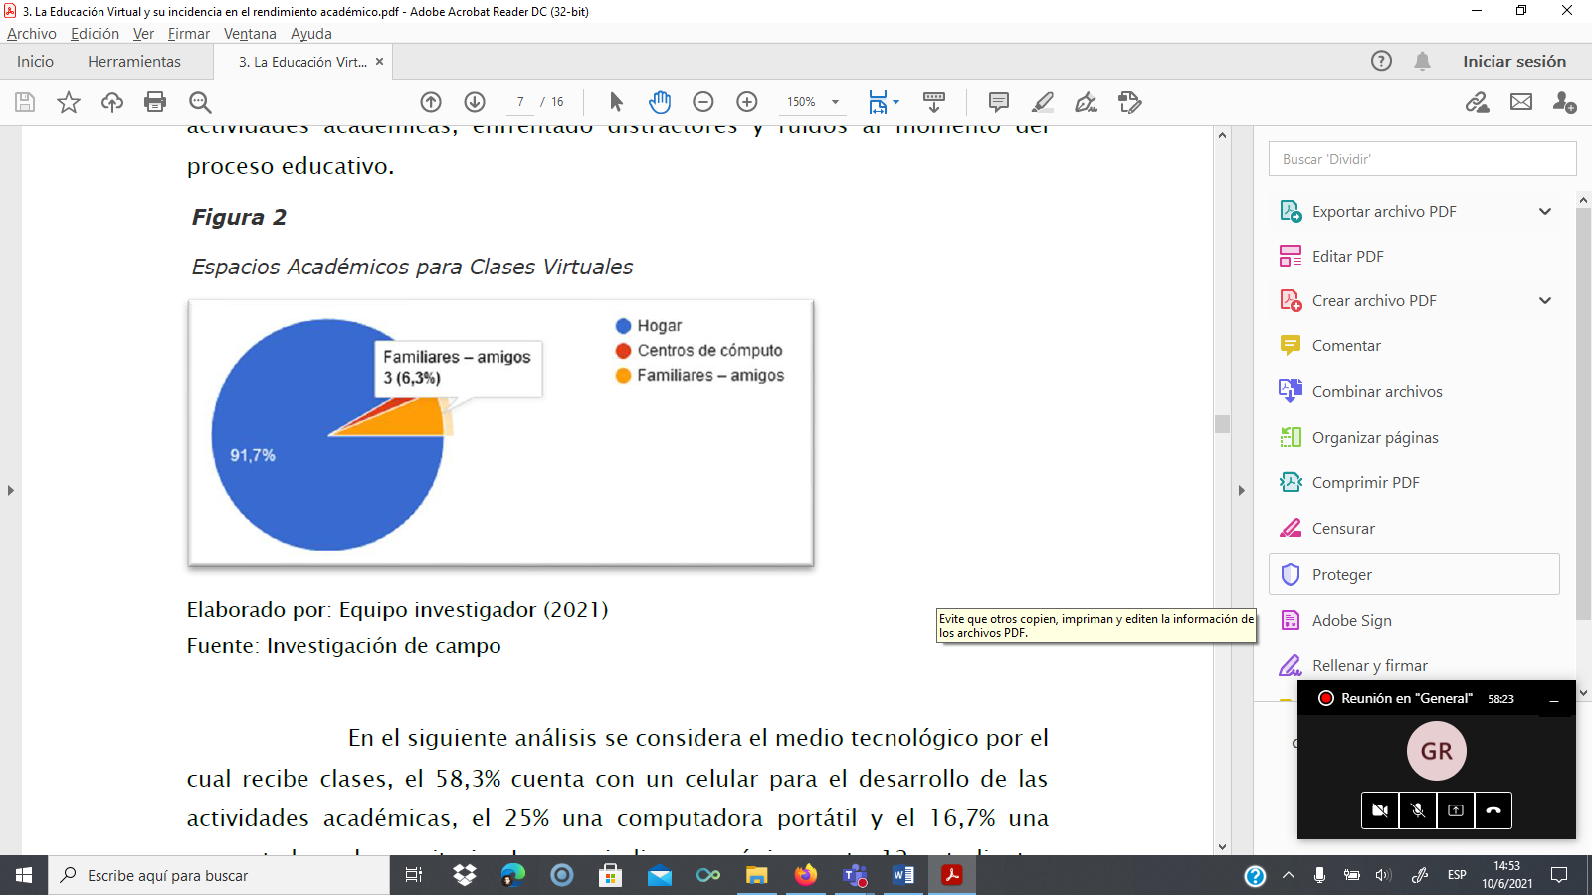Toggle camera in Teams meeting popup
This screenshot has height=895, width=1592.
pyautogui.click(x=1380, y=810)
